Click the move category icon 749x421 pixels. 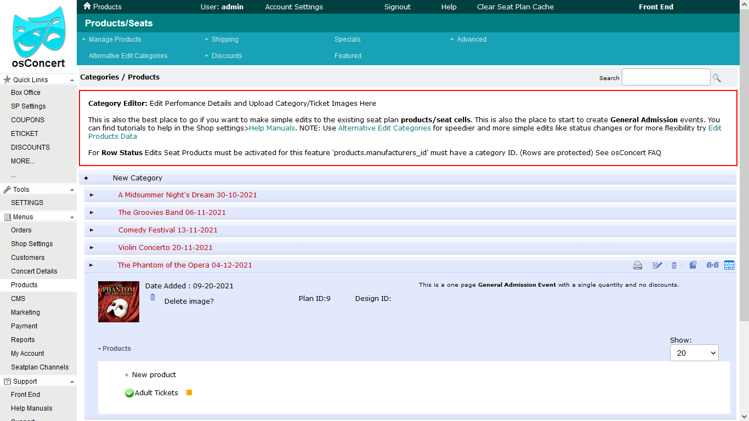pyautogui.click(x=712, y=265)
